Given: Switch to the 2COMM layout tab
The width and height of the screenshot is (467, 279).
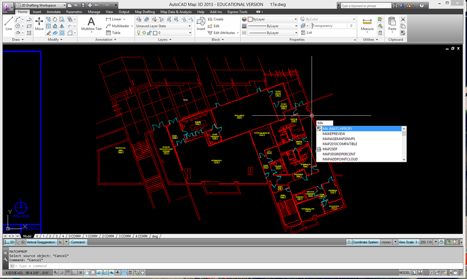Looking at the screenshot, I should point(108,236).
